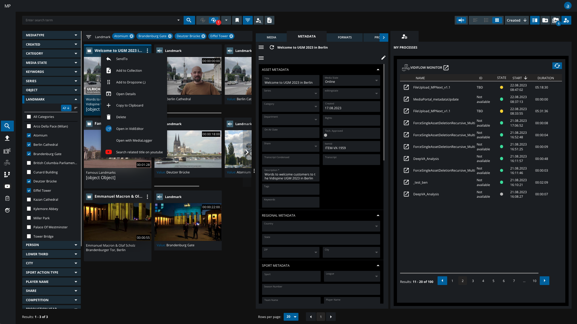Remove the Atomium filter chip
The image size is (577, 324).
pyautogui.click(x=131, y=36)
